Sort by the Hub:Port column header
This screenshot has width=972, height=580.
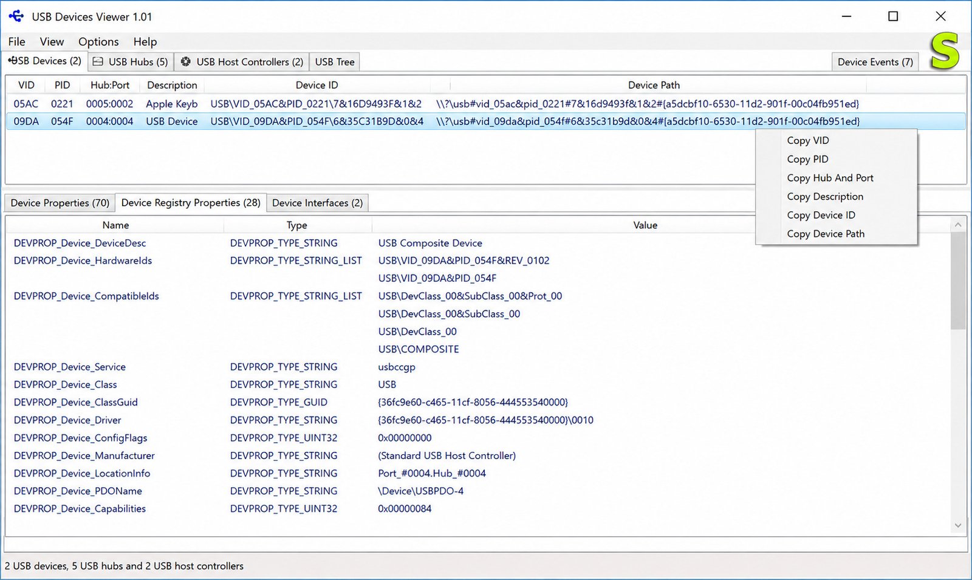(x=110, y=85)
